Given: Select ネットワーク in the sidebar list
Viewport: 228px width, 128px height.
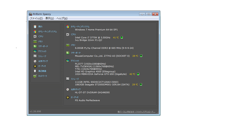Looking at the screenshot, I should (x=42, y=76).
